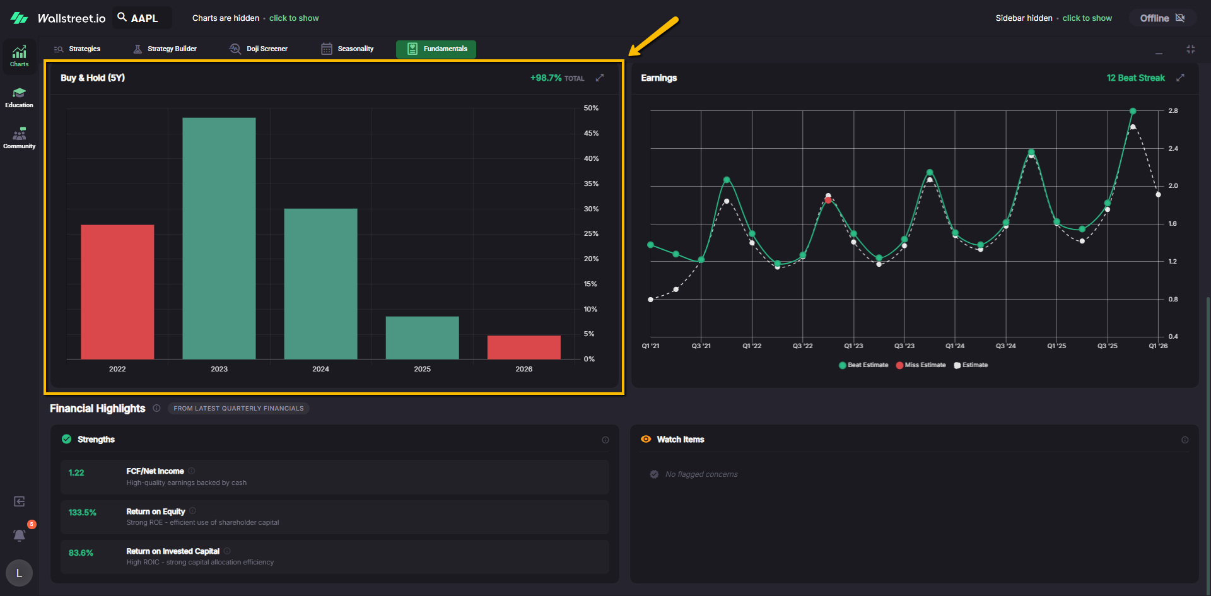
Task: Switch to the Seasonality tab
Action: [348, 49]
